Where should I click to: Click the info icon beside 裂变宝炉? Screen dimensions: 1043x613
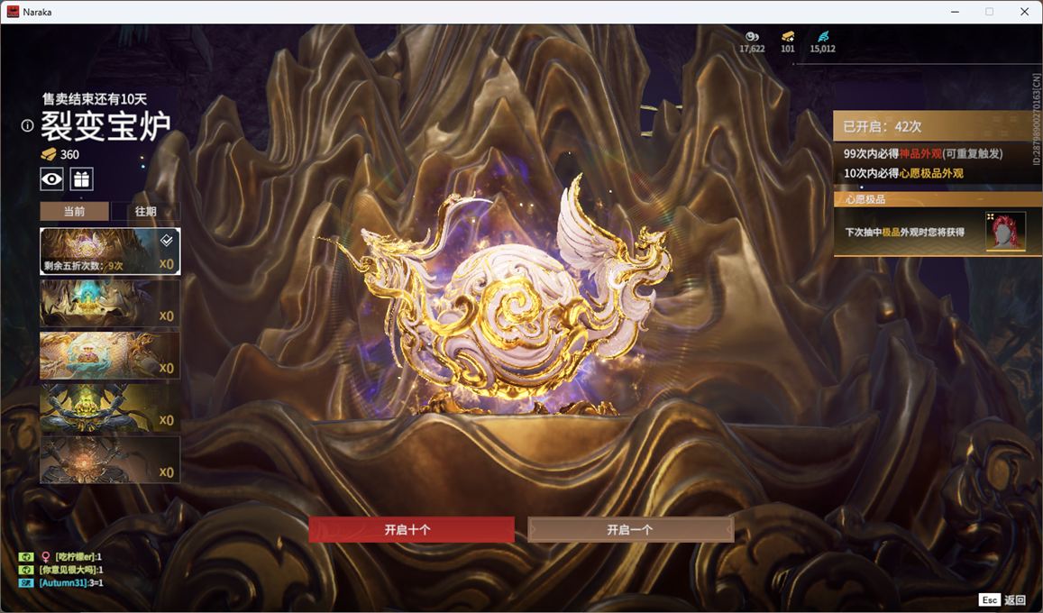(27, 125)
